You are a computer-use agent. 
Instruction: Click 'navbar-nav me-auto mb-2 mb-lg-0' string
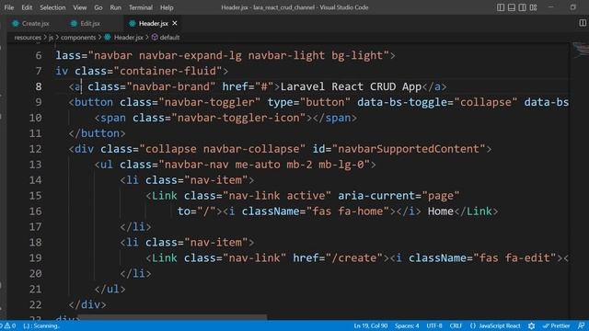264,165
